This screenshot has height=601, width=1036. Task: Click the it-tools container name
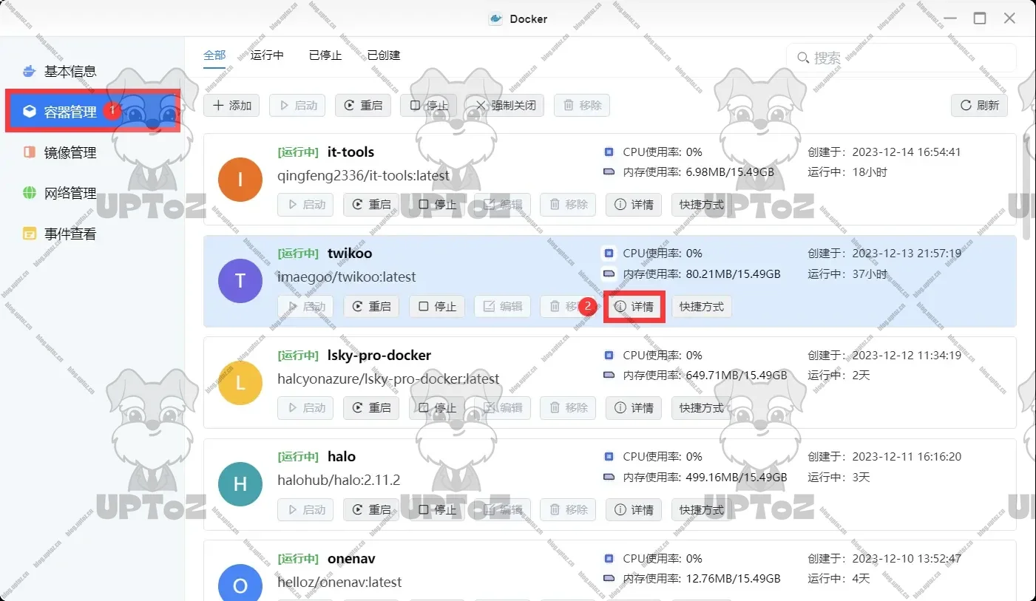click(351, 152)
